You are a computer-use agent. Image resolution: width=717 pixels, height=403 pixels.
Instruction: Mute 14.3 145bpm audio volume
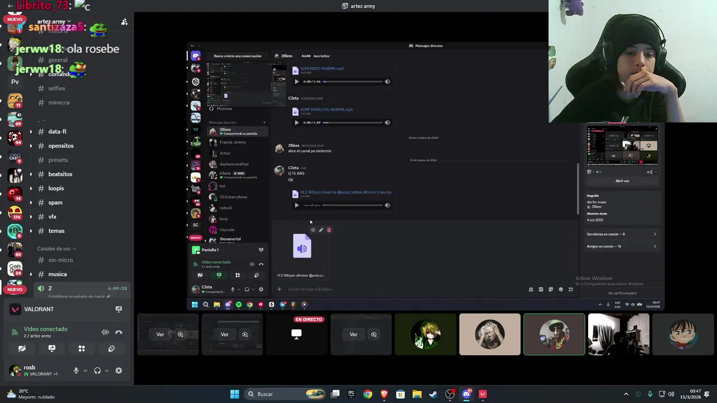coord(387,205)
